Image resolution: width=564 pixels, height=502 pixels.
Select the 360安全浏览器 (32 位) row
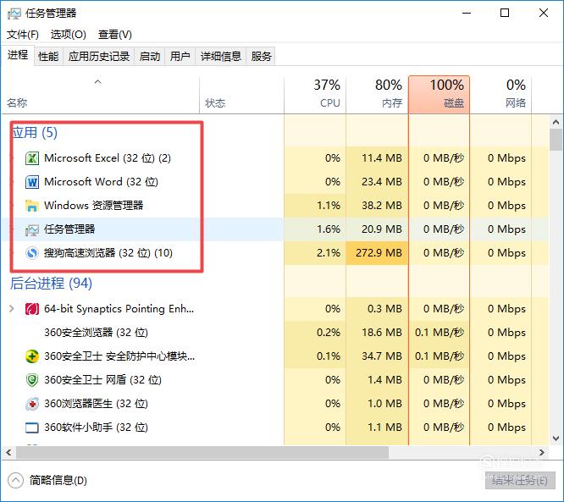(275, 333)
